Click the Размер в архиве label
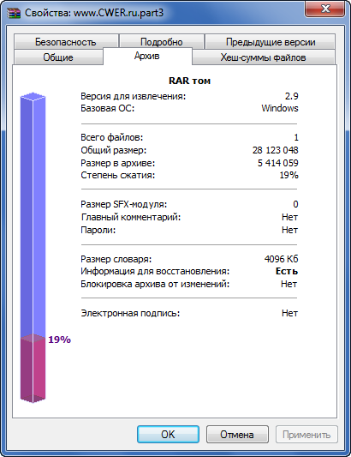This screenshot has height=457, width=351. 117,163
